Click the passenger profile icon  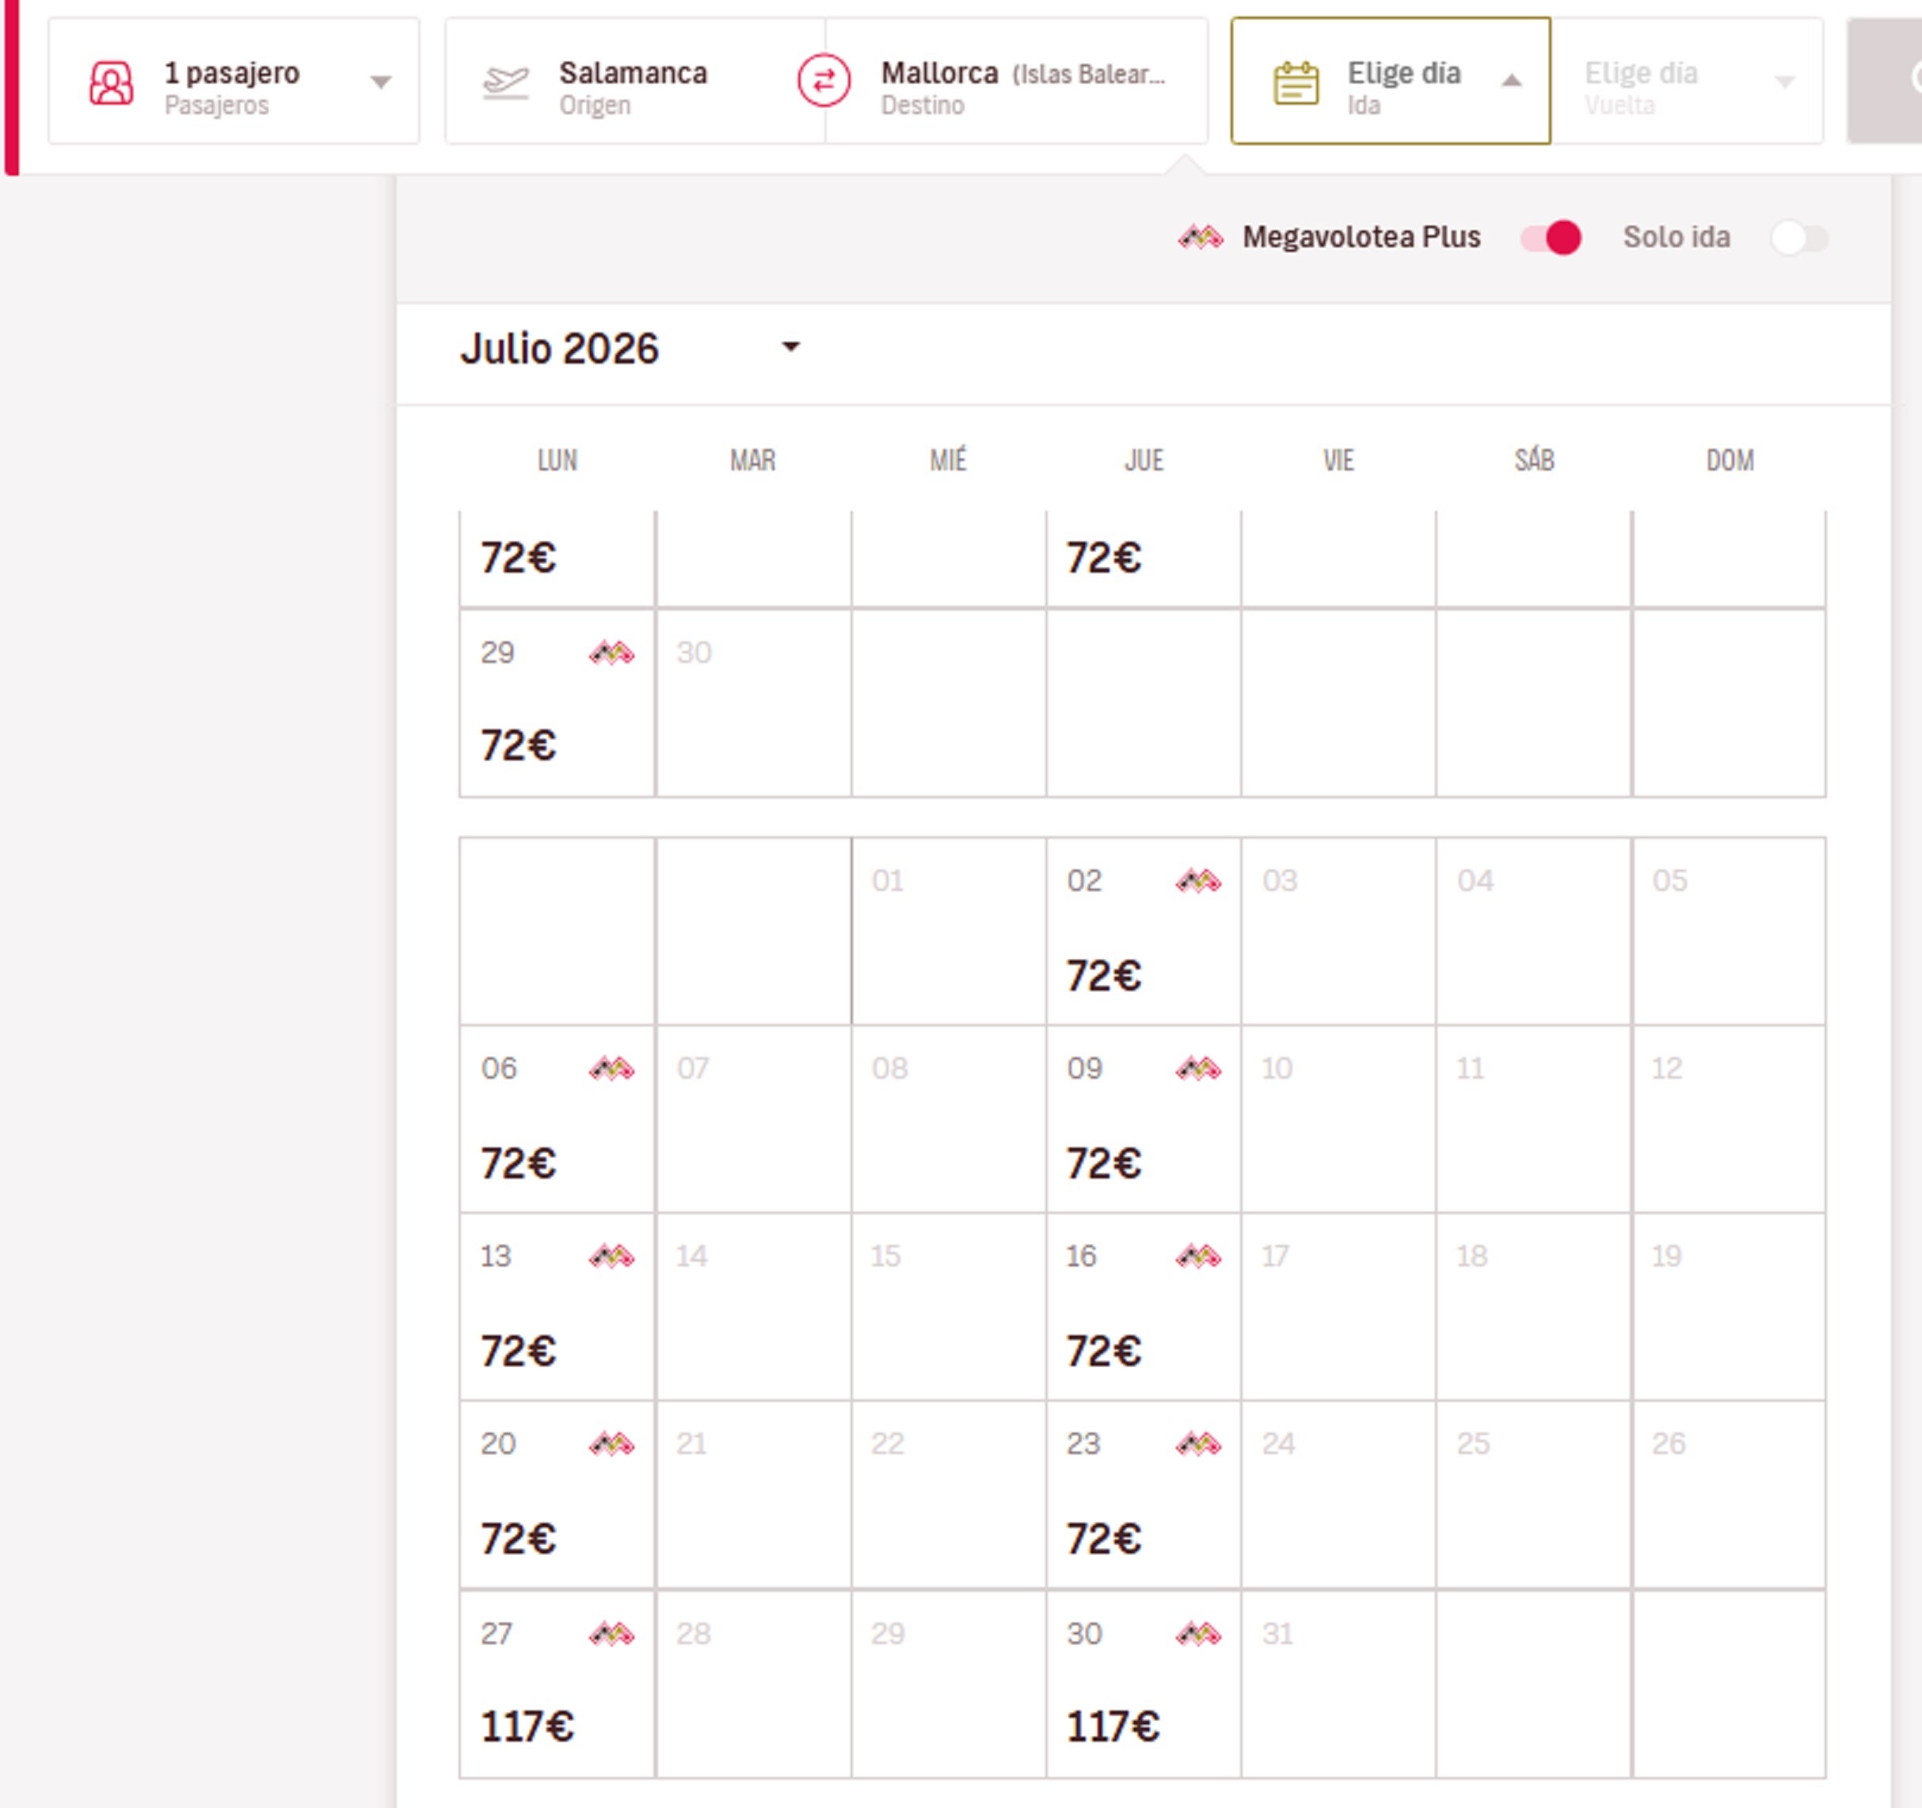[111, 83]
